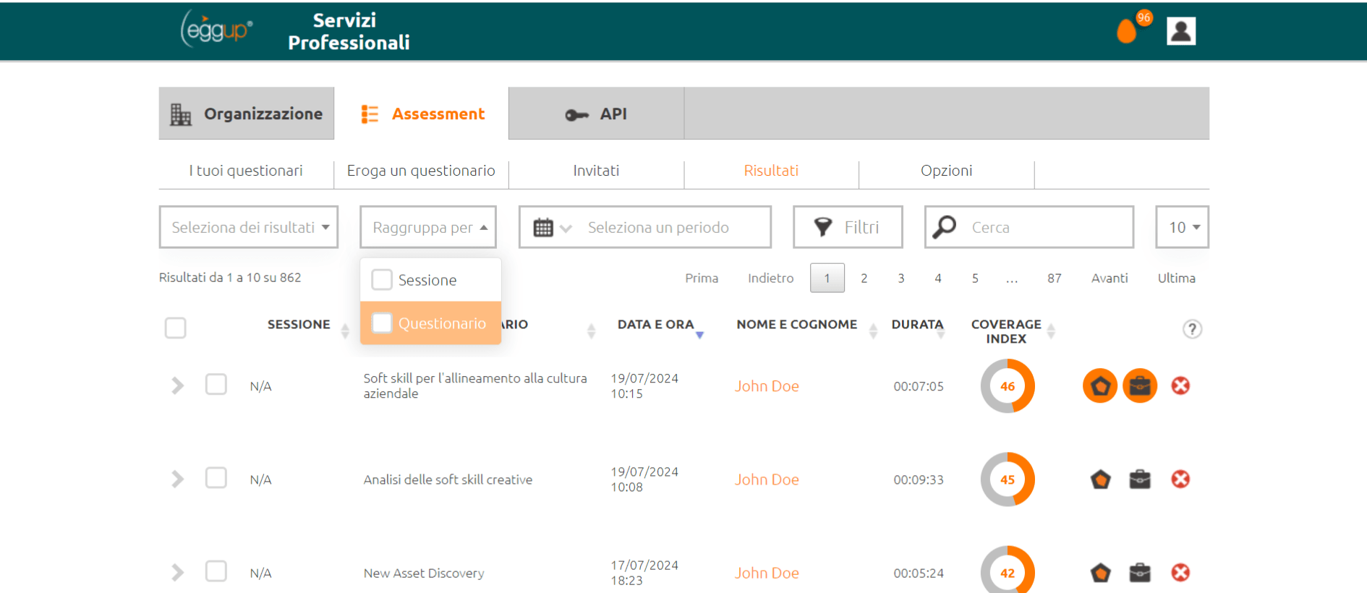1367x593 pixels.
Task: Click the coverage index 45 ring
Action: [x=1008, y=479]
